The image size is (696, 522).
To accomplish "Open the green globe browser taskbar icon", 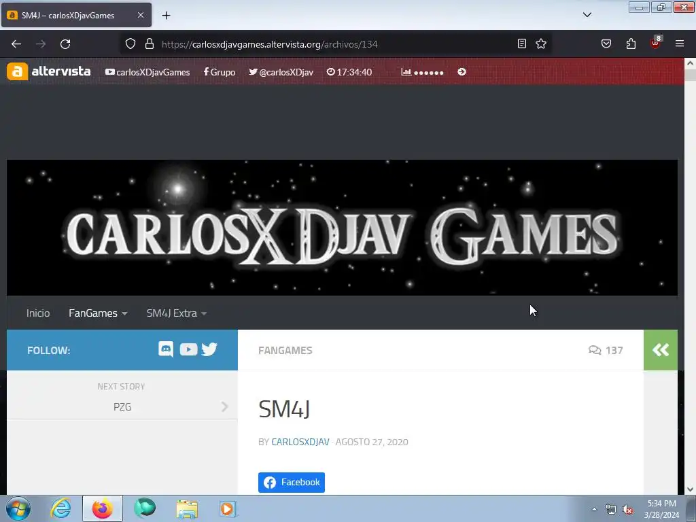I will [x=145, y=508].
